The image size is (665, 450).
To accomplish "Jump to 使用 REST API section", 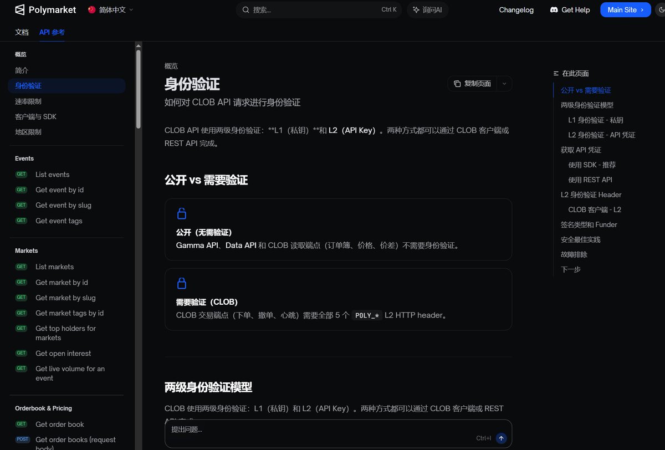I will click(590, 180).
